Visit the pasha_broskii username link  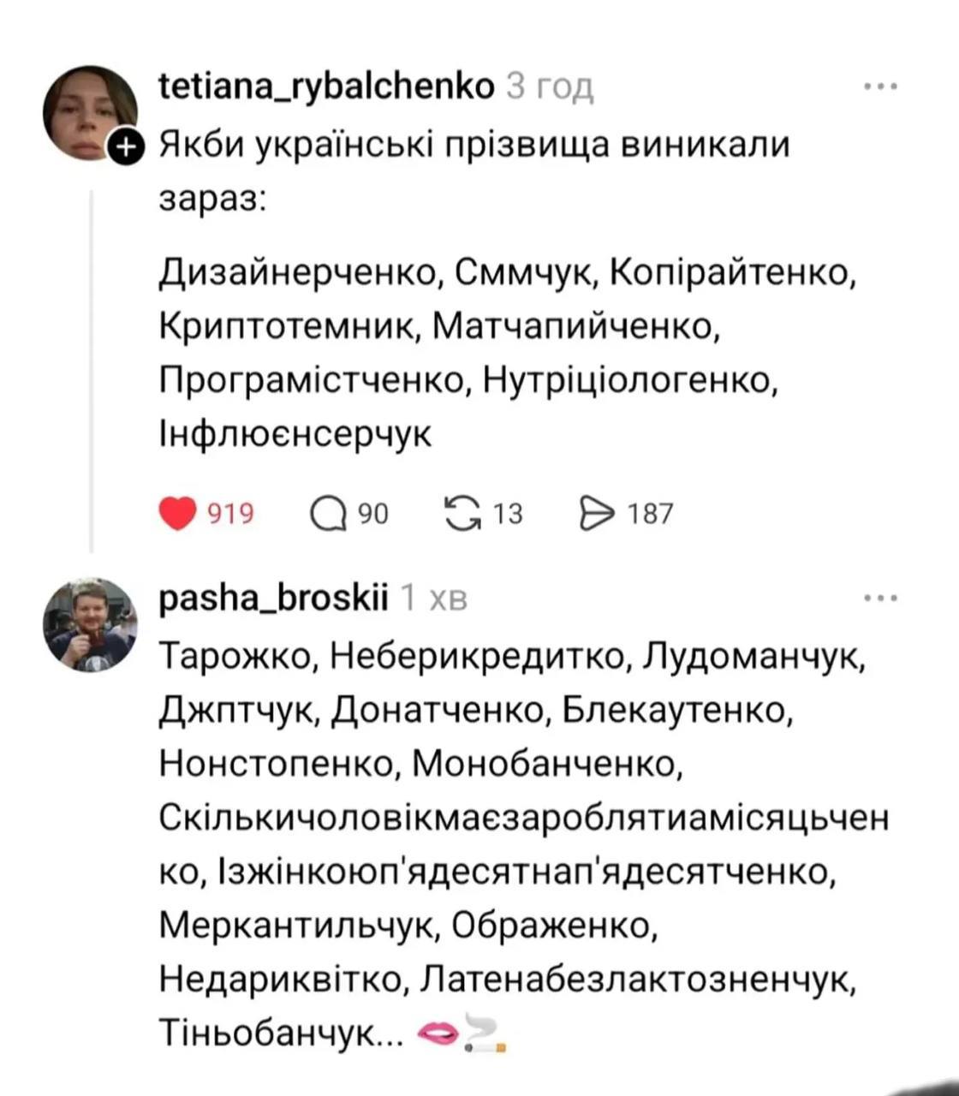274,598
